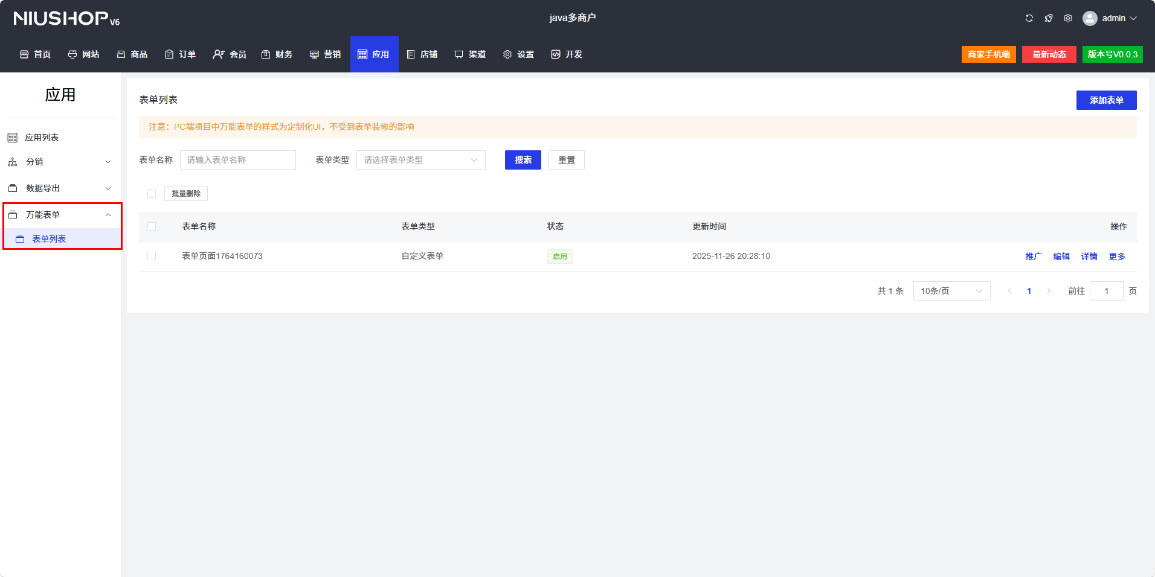The image size is (1155, 577).
Task: Click the 分销 hierarchy icon in sidebar
Action: (x=12, y=162)
